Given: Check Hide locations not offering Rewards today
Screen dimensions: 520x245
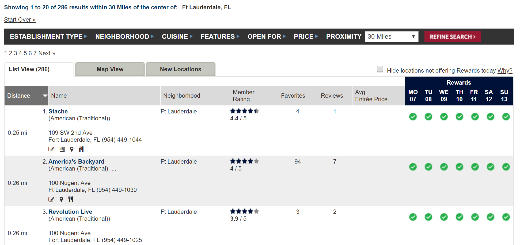Looking at the screenshot, I should pyautogui.click(x=380, y=69).
